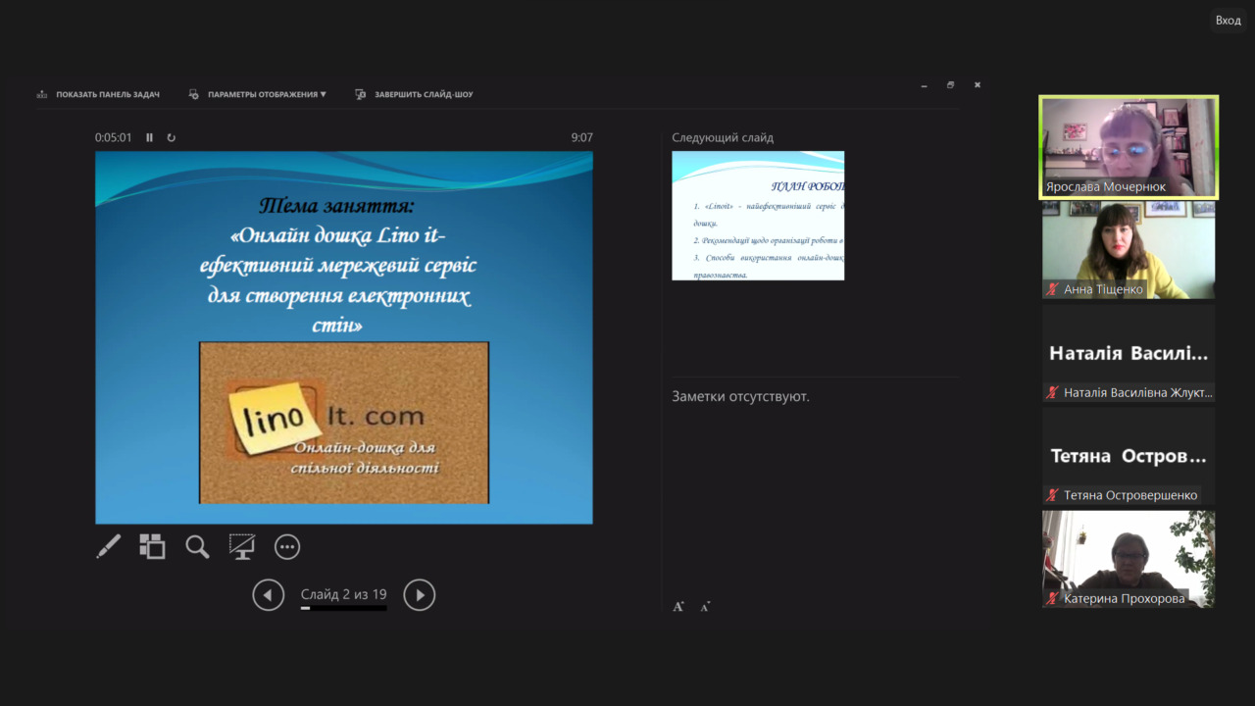Minimize the presenter view window
Viewport: 1255px width, 706px height.
[925, 86]
